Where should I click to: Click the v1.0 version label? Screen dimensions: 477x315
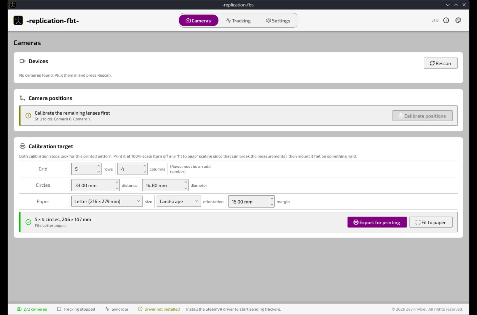pos(435,20)
